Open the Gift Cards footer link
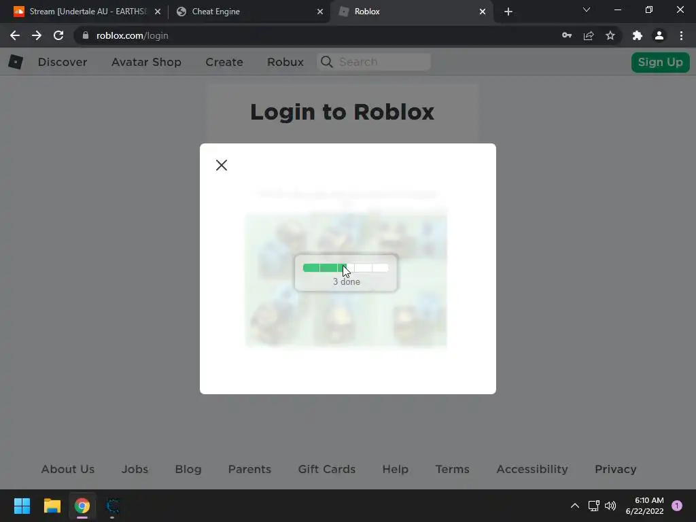The image size is (696, 522). (x=327, y=469)
